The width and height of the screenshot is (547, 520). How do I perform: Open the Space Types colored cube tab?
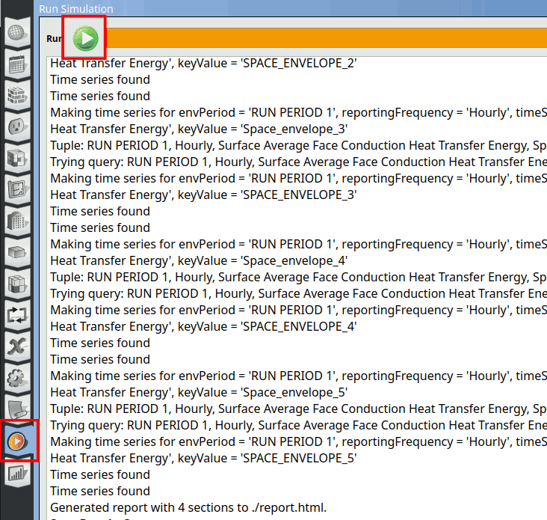click(16, 159)
